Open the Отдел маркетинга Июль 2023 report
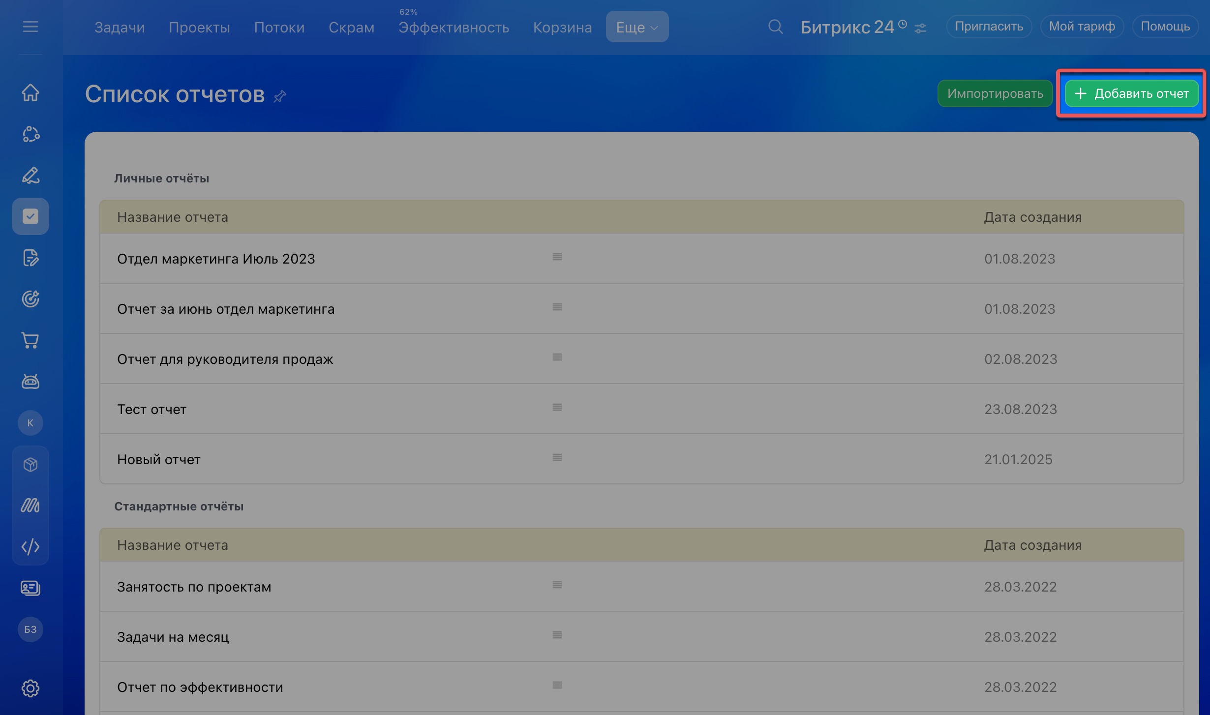Image resolution: width=1210 pixels, height=715 pixels. coord(216,259)
